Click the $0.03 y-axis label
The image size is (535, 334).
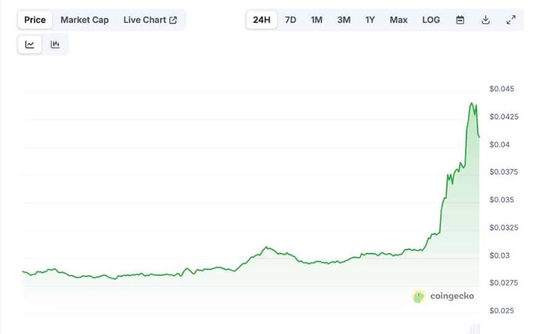coord(499,255)
